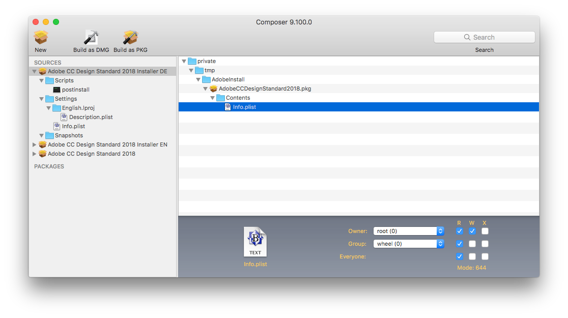
Task: Click highlighted Info.plist row icon
Action: 228,107
